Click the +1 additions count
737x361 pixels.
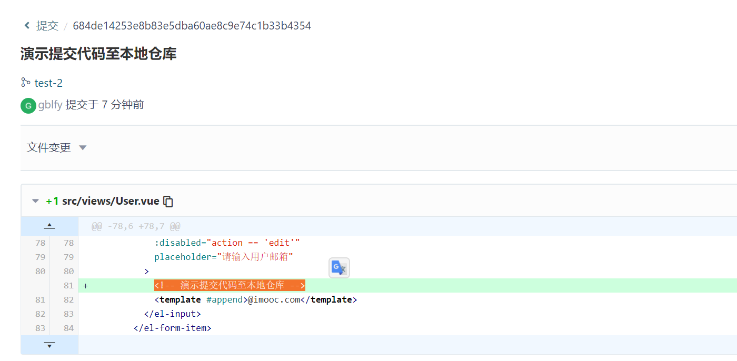coord(52,201)
